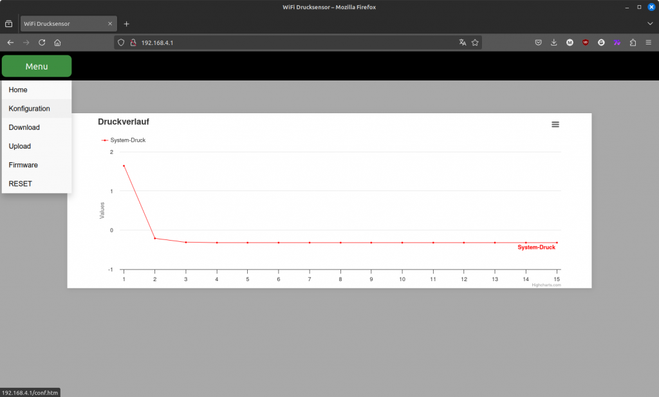Open the Highcharts chart context menu
The image size is (659, 397).
(x=555, y=124)
